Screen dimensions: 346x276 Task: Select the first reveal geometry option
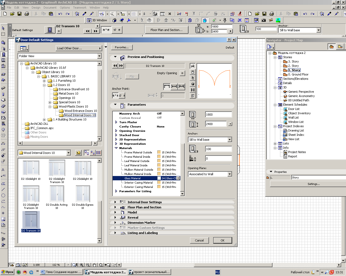pos(167,87)
